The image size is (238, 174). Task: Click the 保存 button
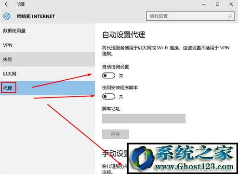(x=116, y=134)
